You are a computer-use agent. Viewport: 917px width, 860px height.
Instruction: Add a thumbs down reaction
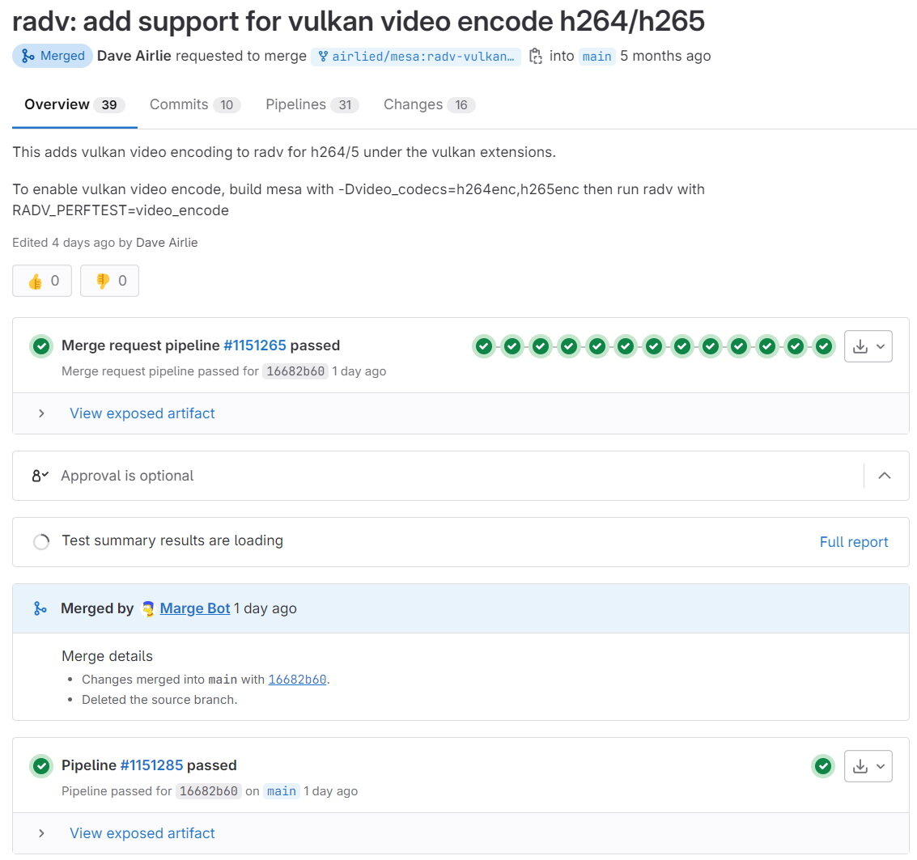point(109,281)
